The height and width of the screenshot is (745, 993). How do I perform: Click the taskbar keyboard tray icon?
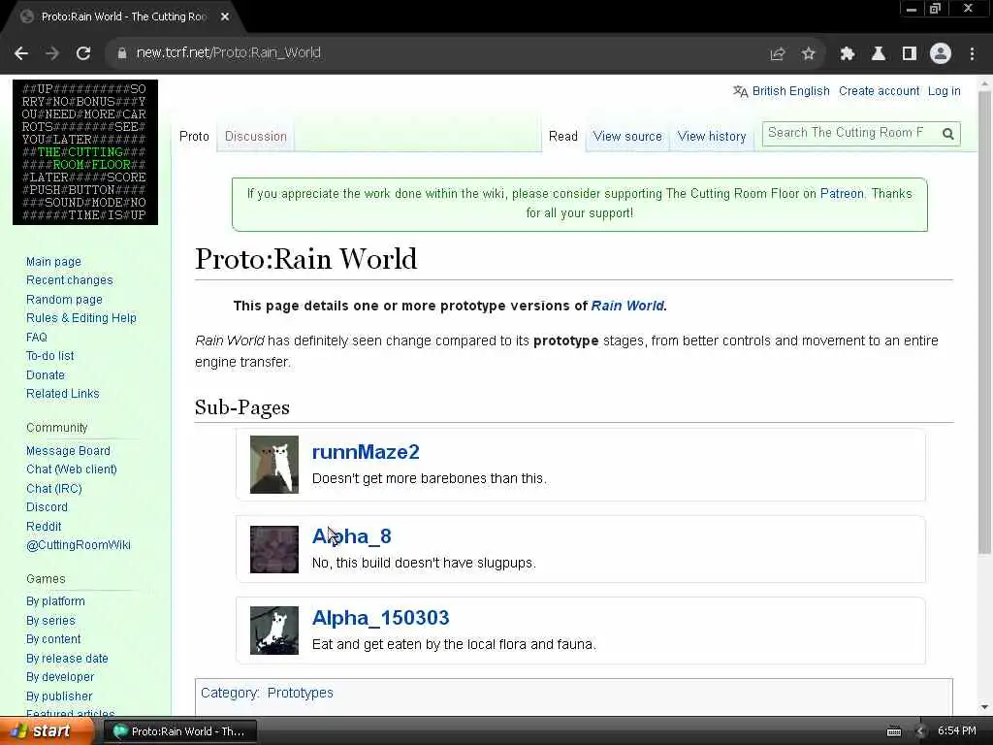click(x=893, y=731)
